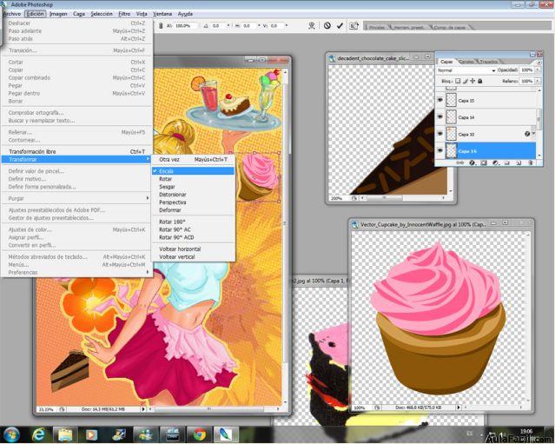The width and height of the screenshot is (555, 444).
Task: Hide layer Capa 14 via eye icon
Action: point(440,116)
